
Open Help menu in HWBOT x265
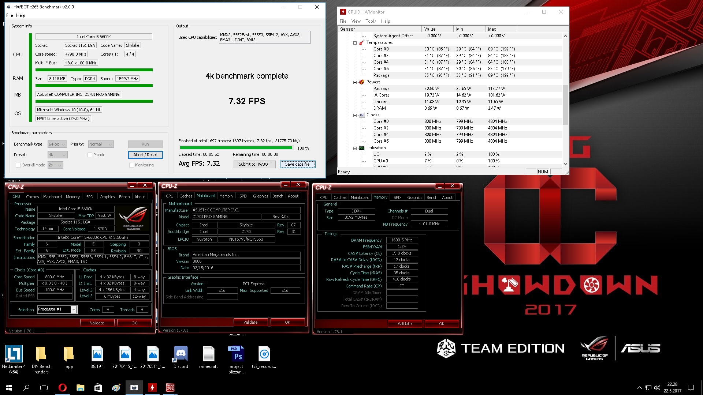point(21,15)
